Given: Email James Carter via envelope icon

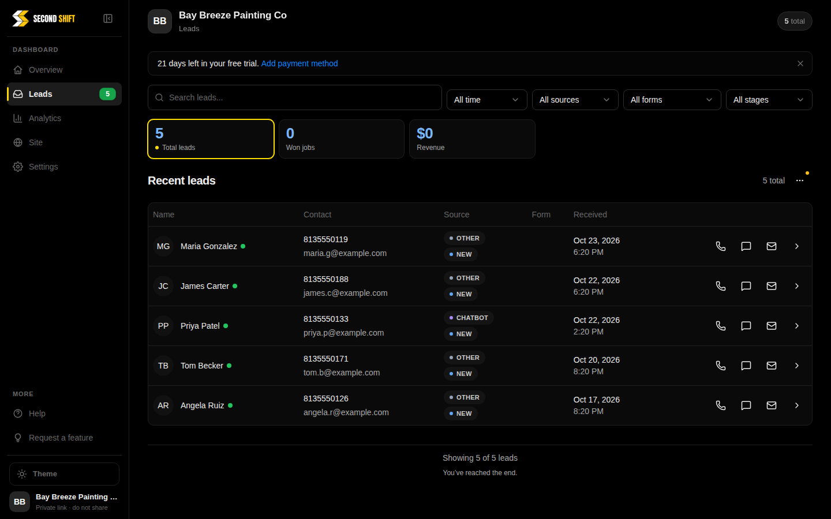Looking at the screenshot, I should pyautogui.click(x=772, y=286).
